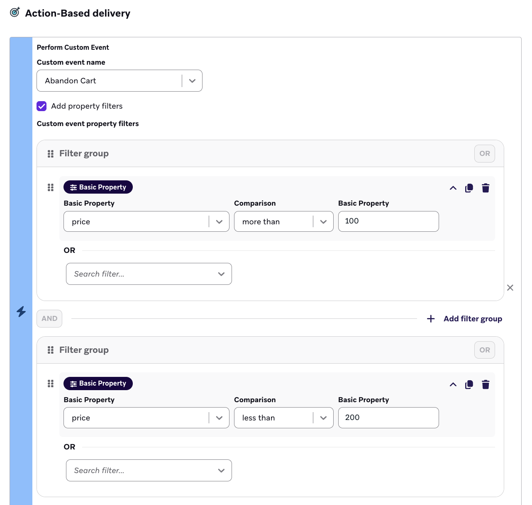
Task: Click the OR label below the 200 filter
Action: (69, 447)
